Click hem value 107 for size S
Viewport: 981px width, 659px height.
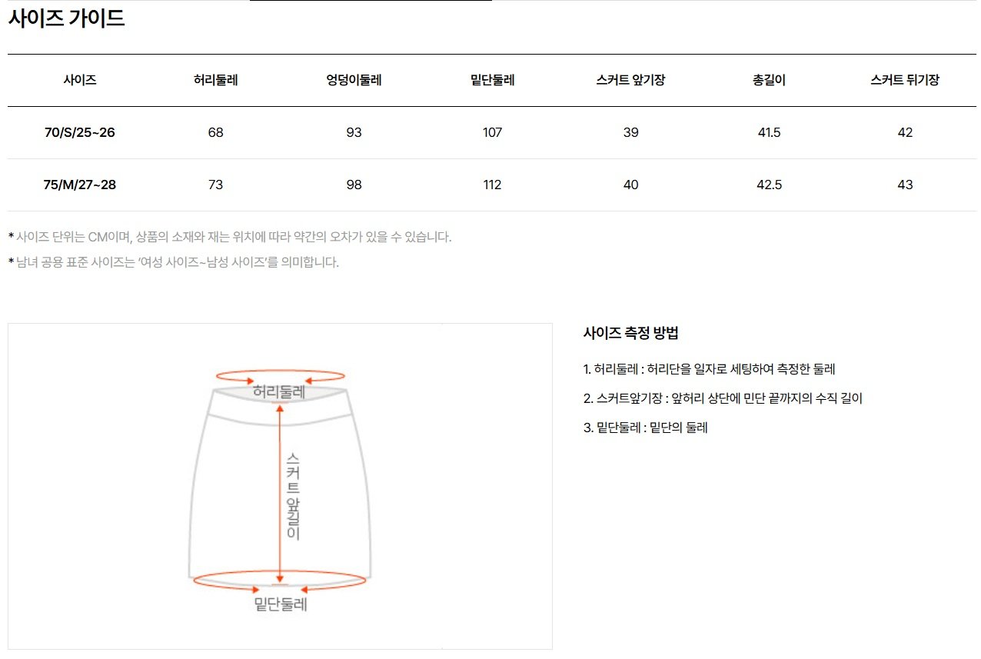pyautogui.click(x=492, y=132)
